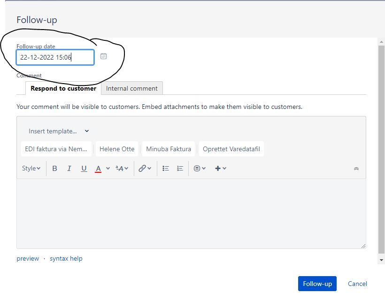Collapse the editor toolbar
This screenshot has height=301, width=385.
click(x=356, y=169)
